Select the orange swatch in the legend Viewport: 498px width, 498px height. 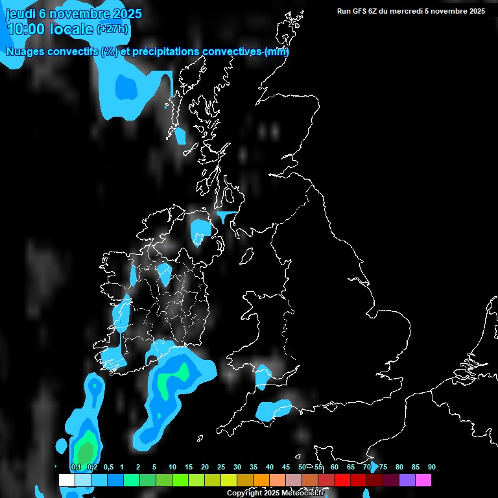(261, 480)
